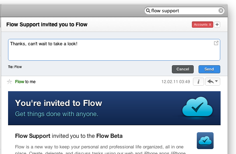Click the 'Flow Support invited you to the Flow Beta' heading
This screenshot has height=154, width=236.
tap(69, 136)
